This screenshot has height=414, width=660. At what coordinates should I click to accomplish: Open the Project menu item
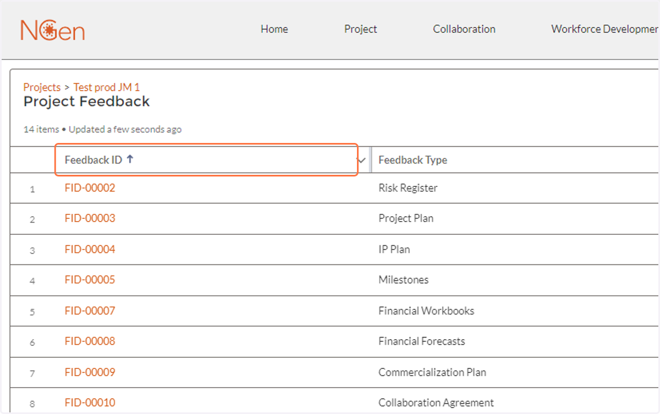tap(360, 29)
